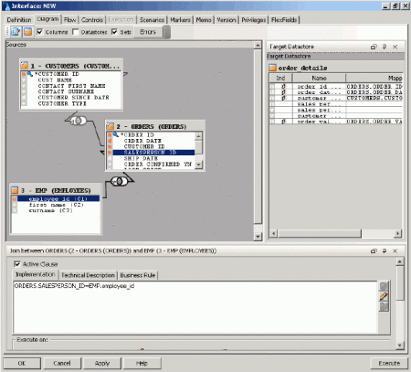Click the Sources panel scroll-up arrow

[x=258, y=45]
